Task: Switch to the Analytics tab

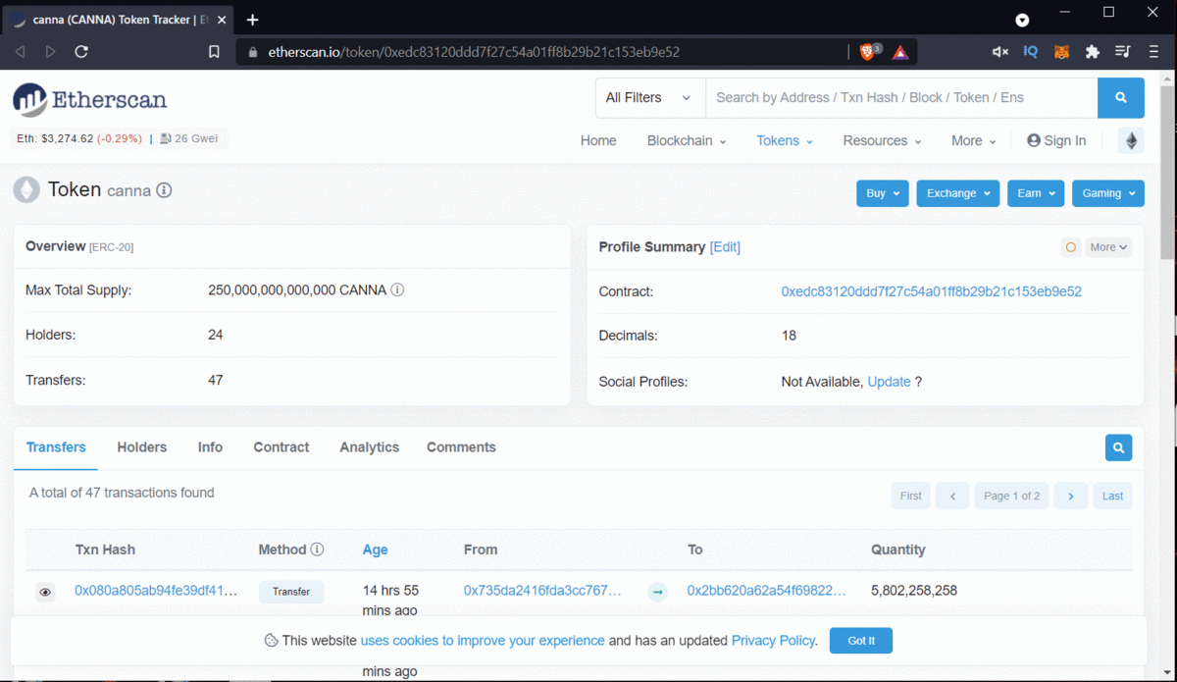Action: tap(370, 447)
